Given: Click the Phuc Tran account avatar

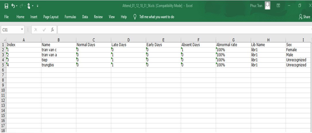Looking at the screenshot, I should coord(268,6).
